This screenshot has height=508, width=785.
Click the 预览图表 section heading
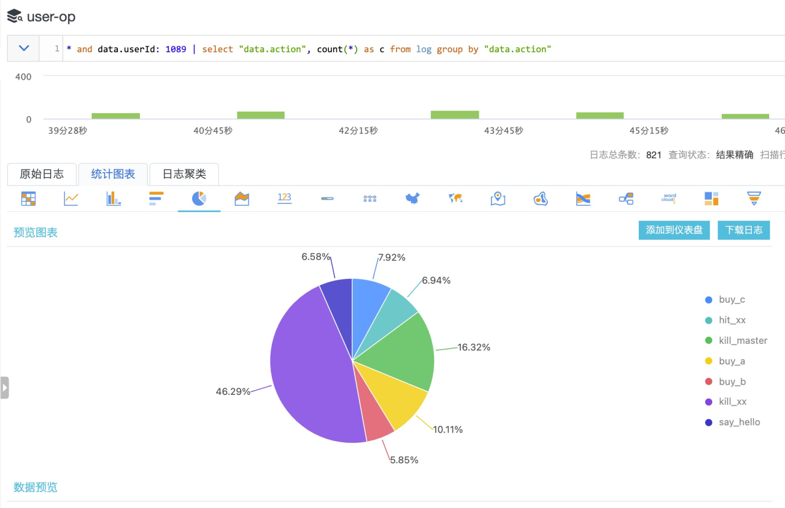click(35, 233)
